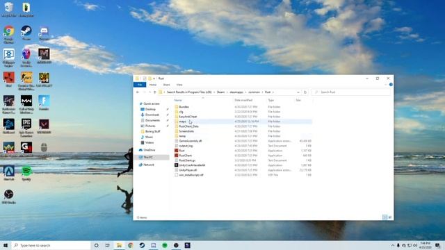Click the Search Rust input field
Viewport: 445px width, 250px height.
(x=351, y=92)
